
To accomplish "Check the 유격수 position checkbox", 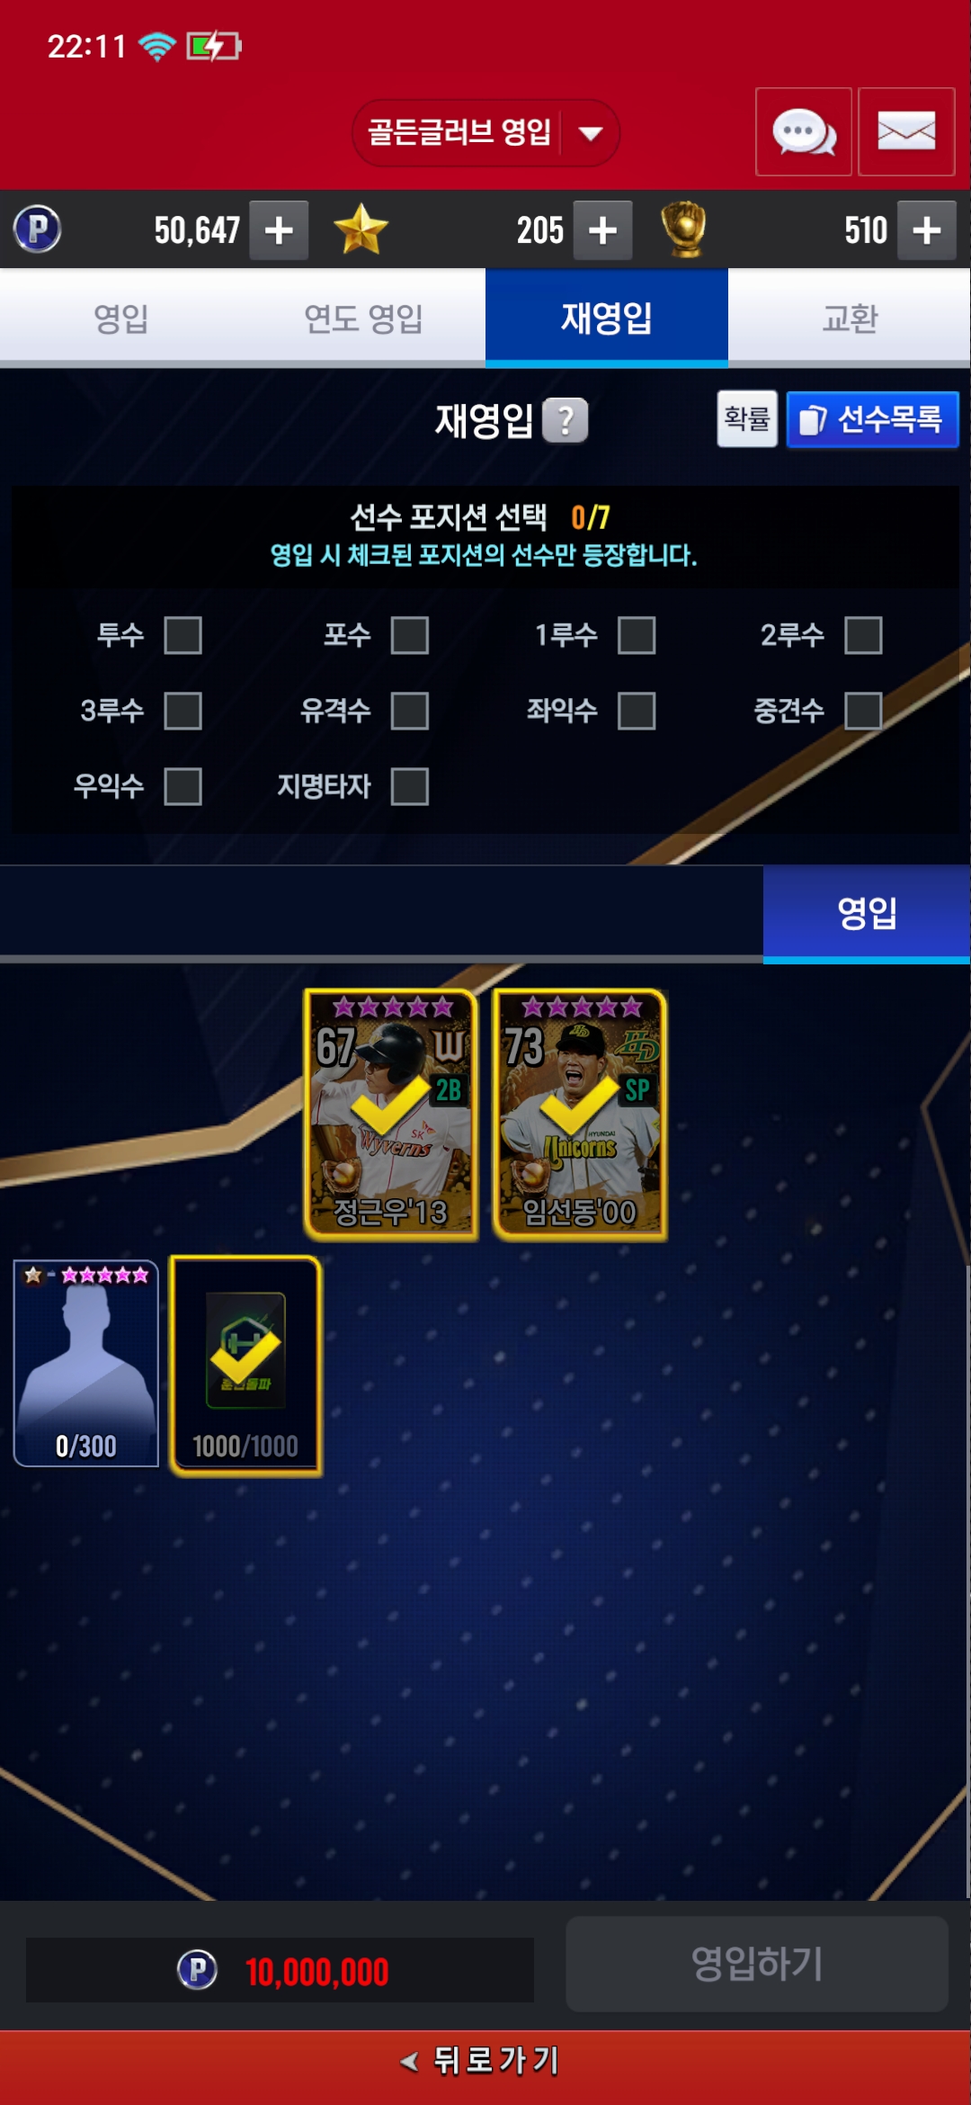I will [x=410, y=711].
